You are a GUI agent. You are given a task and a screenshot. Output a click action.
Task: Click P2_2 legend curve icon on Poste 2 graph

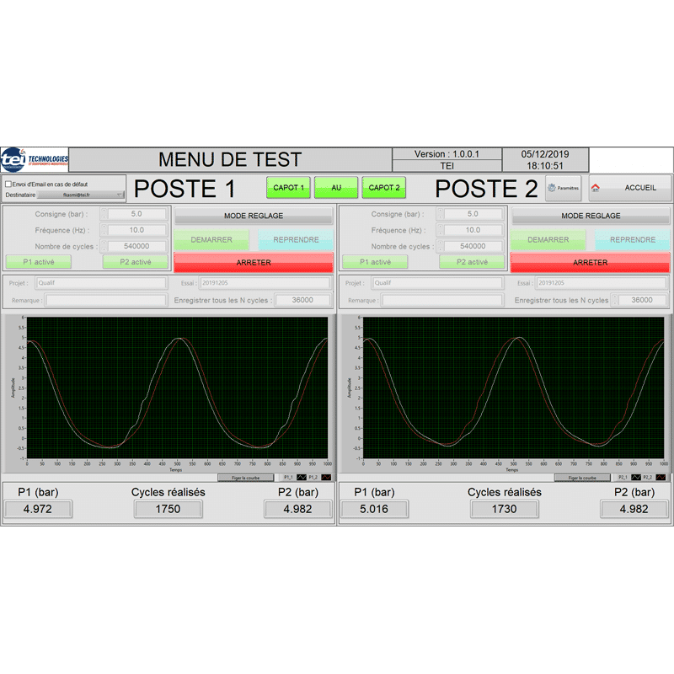coord(661,478)
